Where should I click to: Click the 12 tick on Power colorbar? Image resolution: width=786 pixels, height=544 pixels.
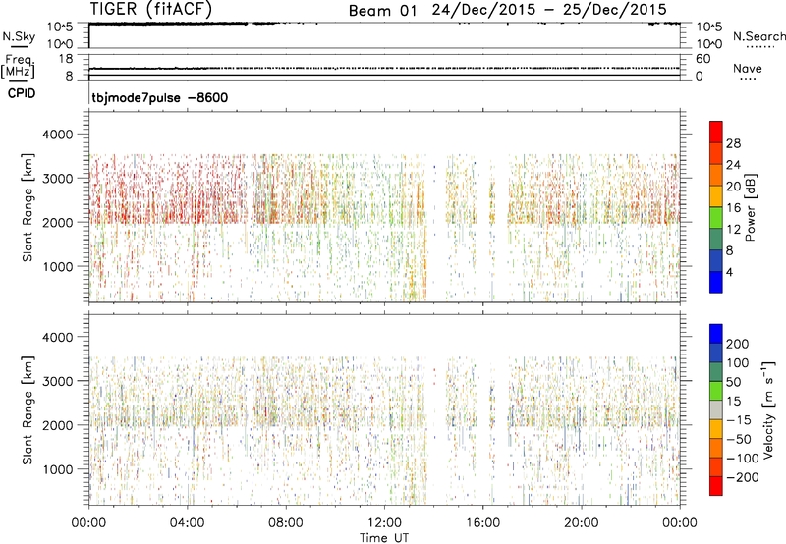point(733,230)
